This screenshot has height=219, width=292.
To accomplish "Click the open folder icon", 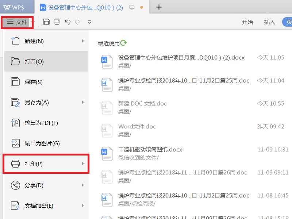I will (15, 61).
